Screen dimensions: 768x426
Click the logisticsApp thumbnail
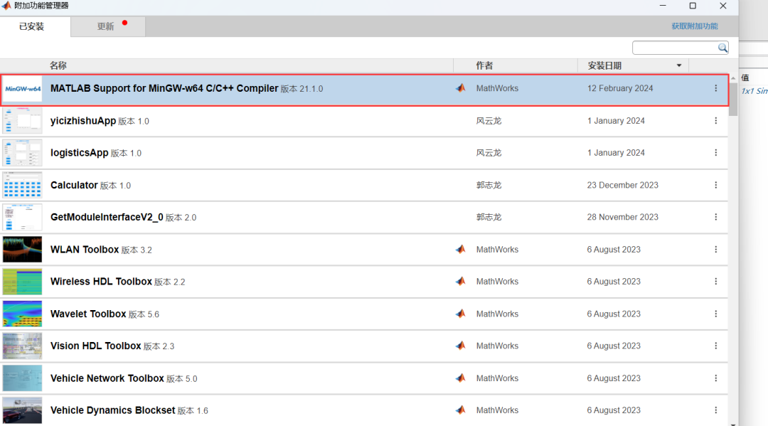[23, 153]
